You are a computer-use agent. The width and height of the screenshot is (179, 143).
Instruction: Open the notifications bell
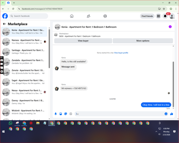[165, 16]
